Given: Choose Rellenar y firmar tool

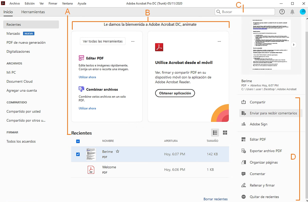Looking at the screenshot, I should point(262,185).
